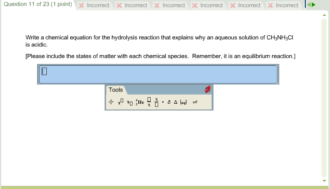The width and height of the screenshot is (330, 189).
Task: Go to previous question with left green arrow
Action: pos(308,4)
